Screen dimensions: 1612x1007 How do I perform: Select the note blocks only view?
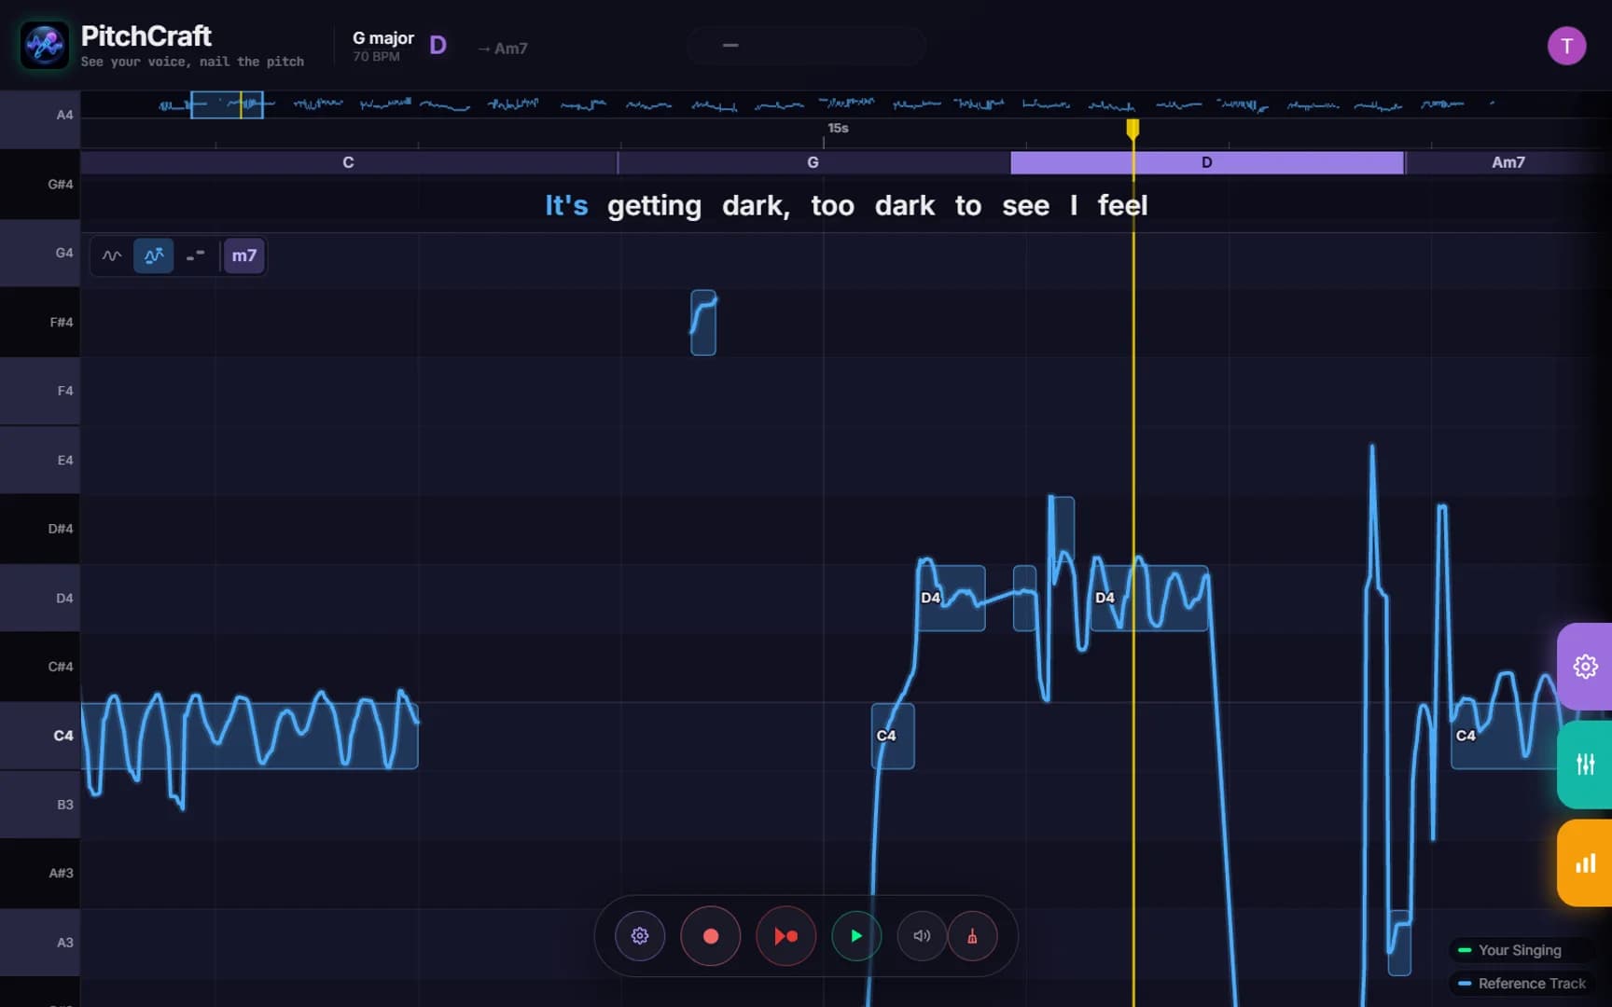pyautogui.click(x=195, y=255)
